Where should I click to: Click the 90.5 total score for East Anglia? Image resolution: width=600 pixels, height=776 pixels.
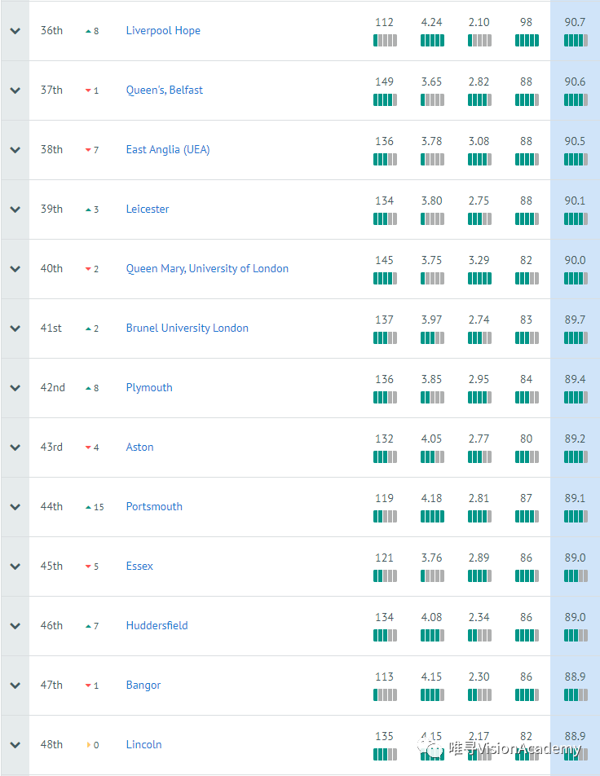point(576,142)
